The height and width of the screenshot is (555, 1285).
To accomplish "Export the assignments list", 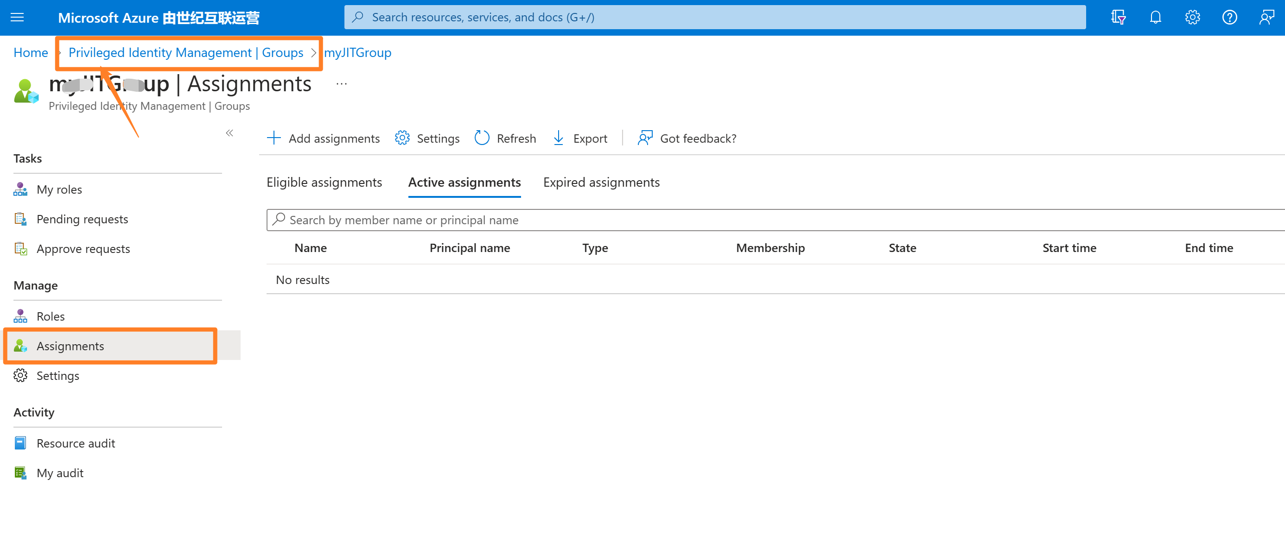I will [x=580, y=138].
